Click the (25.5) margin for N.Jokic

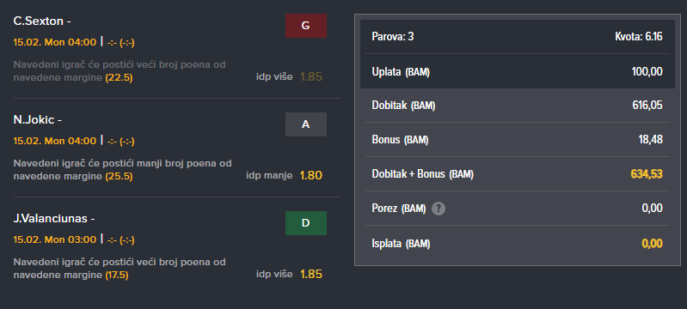tap(119, 176)
